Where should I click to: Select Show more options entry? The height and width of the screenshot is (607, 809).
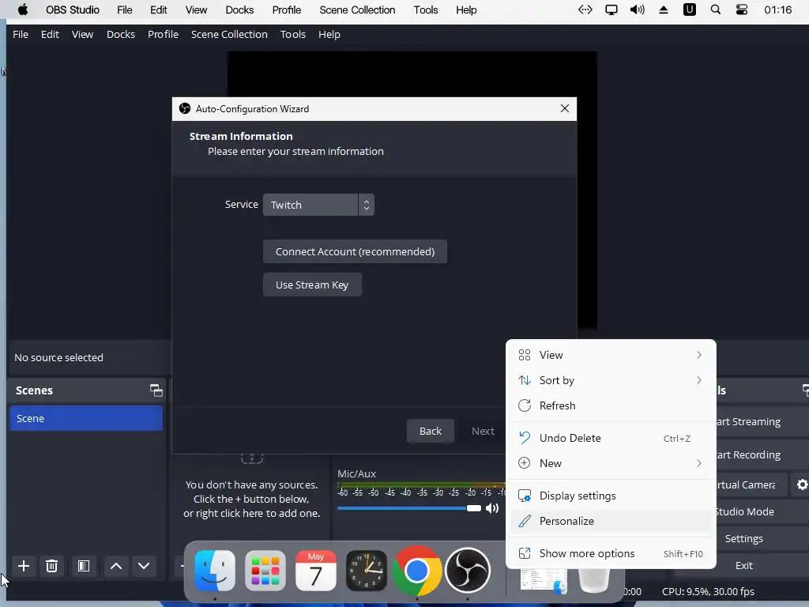click(611, 553)
